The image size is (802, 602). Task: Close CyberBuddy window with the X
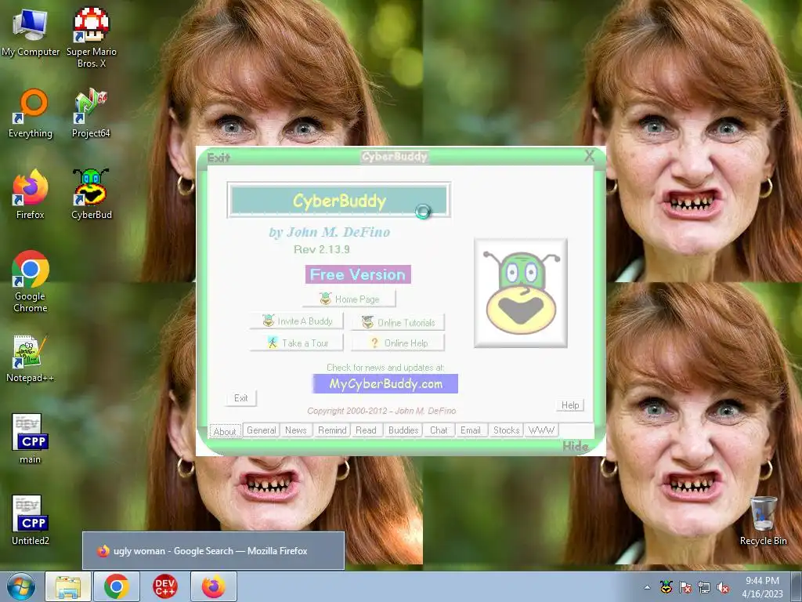[x=589, y=156]
